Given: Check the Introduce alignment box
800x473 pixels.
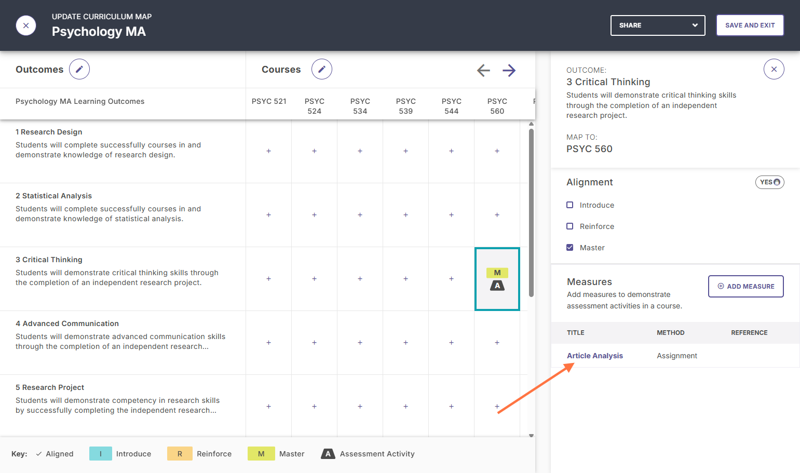Looking at the screenshot, I should tap(570, 205).
